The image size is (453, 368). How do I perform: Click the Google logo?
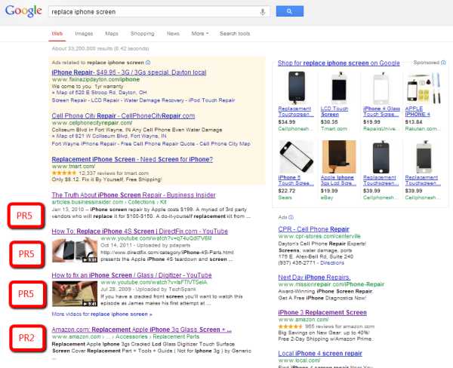(23, 11)
